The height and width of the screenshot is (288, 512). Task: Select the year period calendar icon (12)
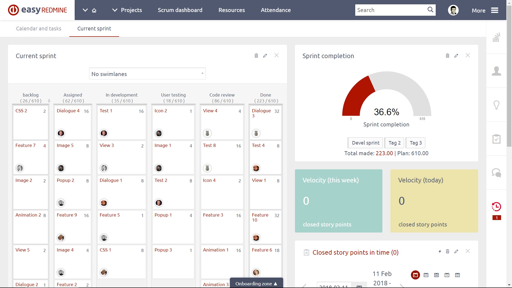(457, 275)
